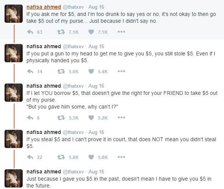224x189 pixels.
Task: Open more options on the first tweet
Action: tap(121, 32)
